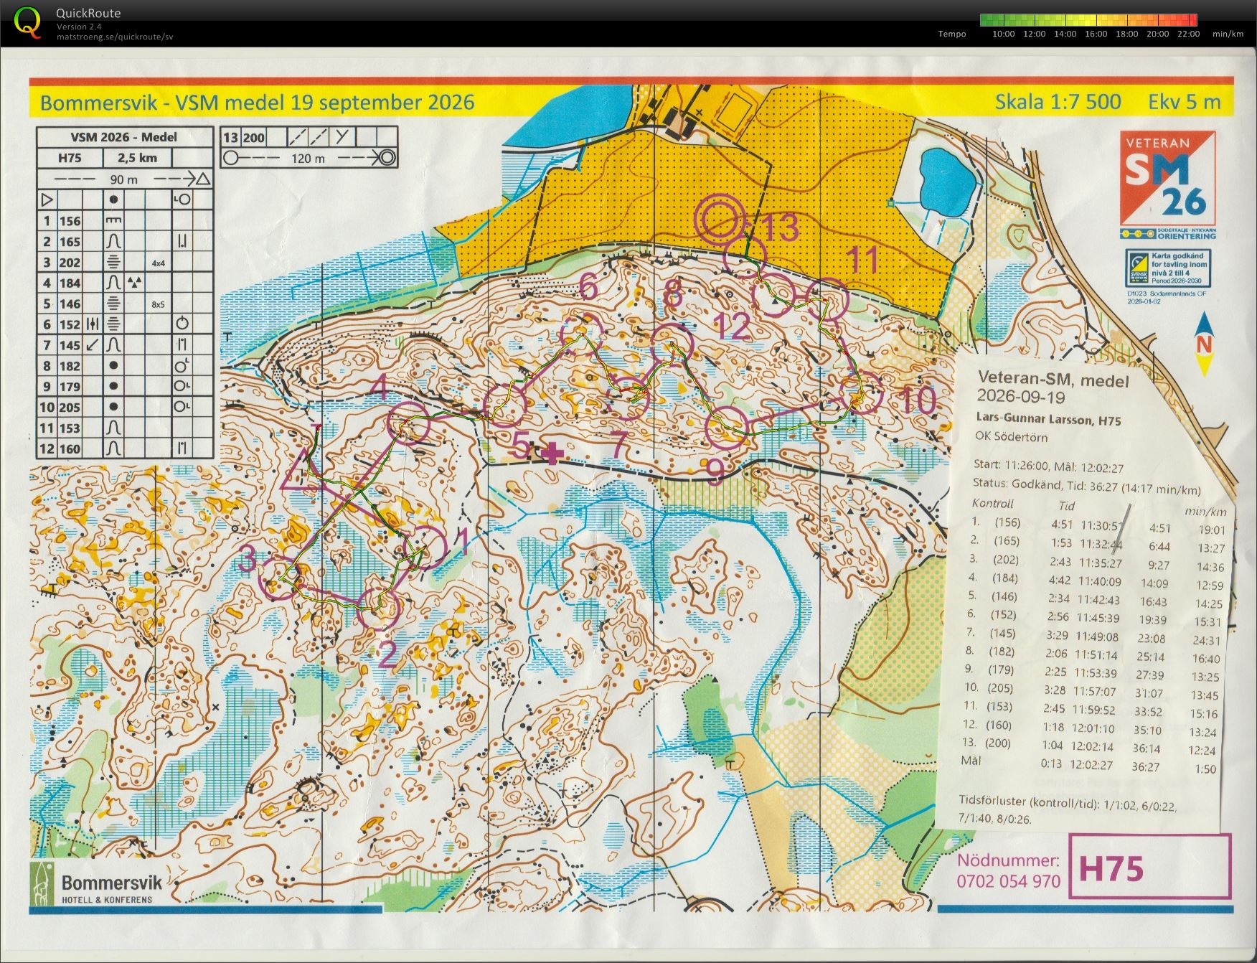
Task: Click the 'Mål' row in the result list
Action: 1088,765
